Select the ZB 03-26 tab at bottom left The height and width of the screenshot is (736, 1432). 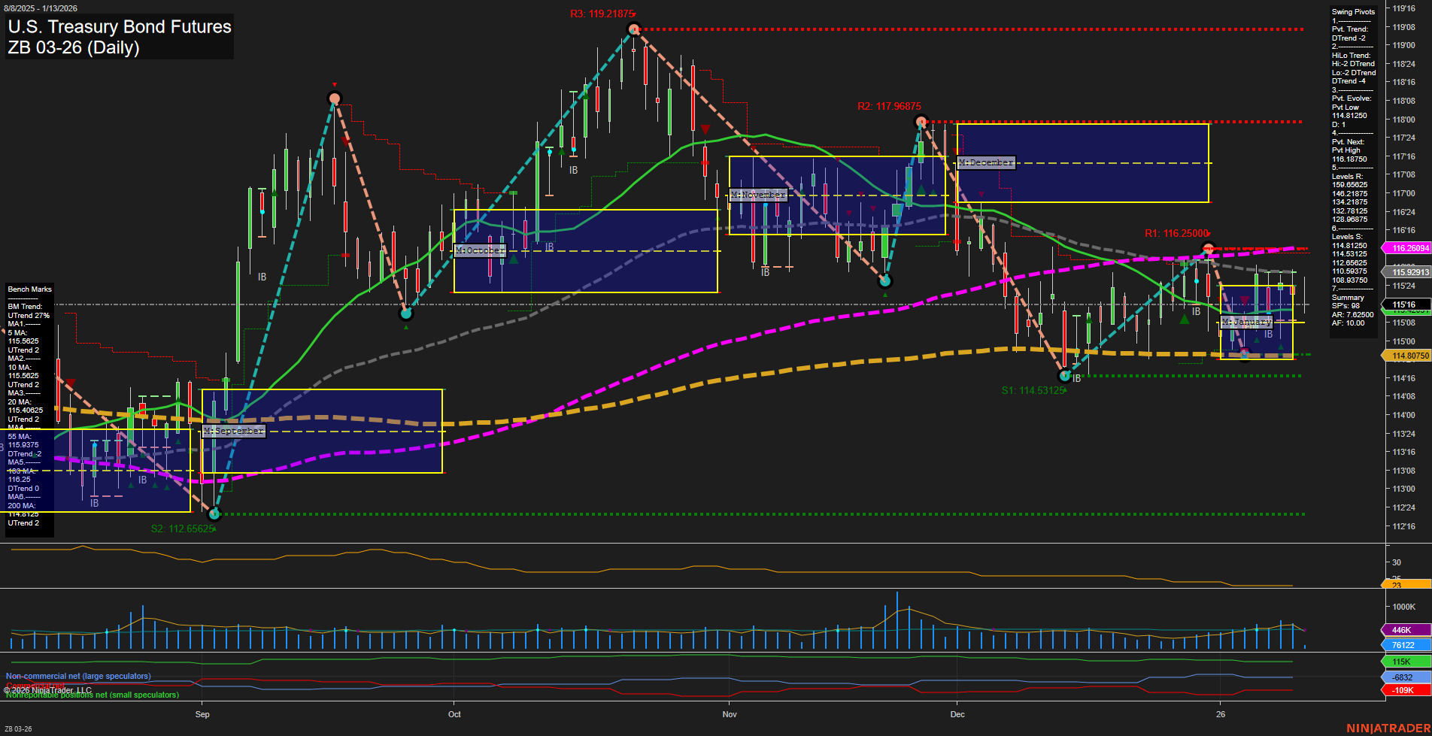point(19,728)
